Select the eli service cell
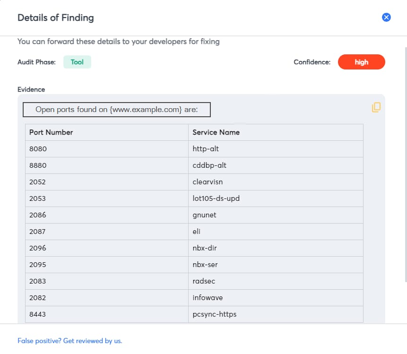This screenshot has width=407, height=354. (276, 232)
